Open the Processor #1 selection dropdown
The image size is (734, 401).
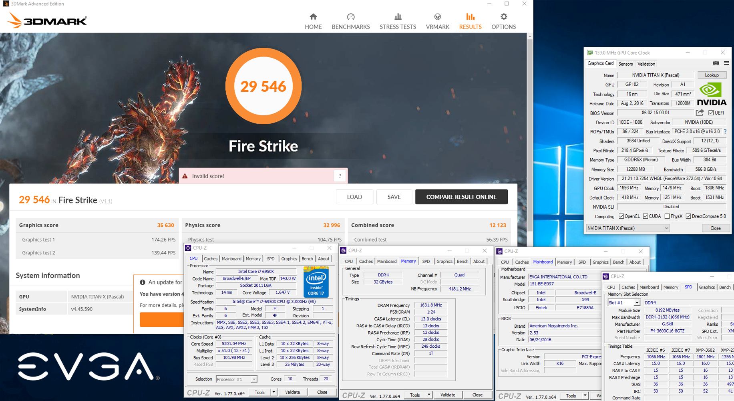(x=236, y=379)
